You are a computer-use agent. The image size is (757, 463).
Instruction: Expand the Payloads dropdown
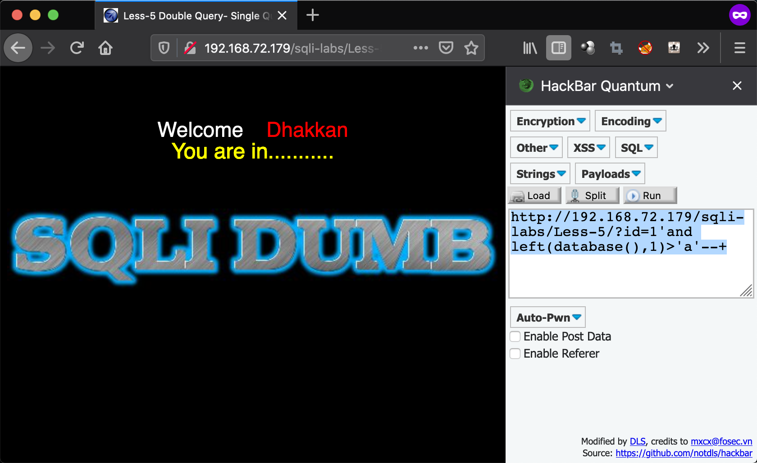click(610, 174)
